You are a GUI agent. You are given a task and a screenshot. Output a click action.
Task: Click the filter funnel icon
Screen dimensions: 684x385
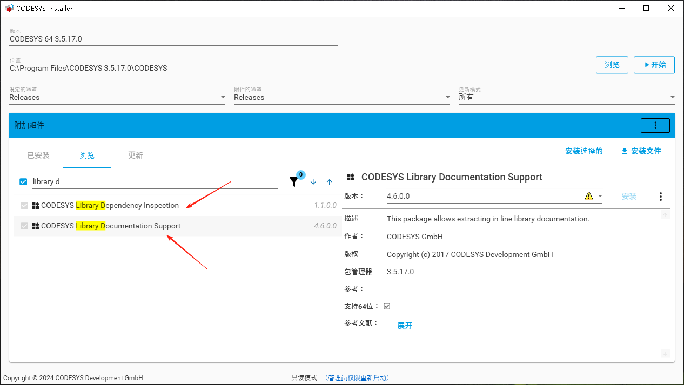pyautogui.click(x=293, y=182)
